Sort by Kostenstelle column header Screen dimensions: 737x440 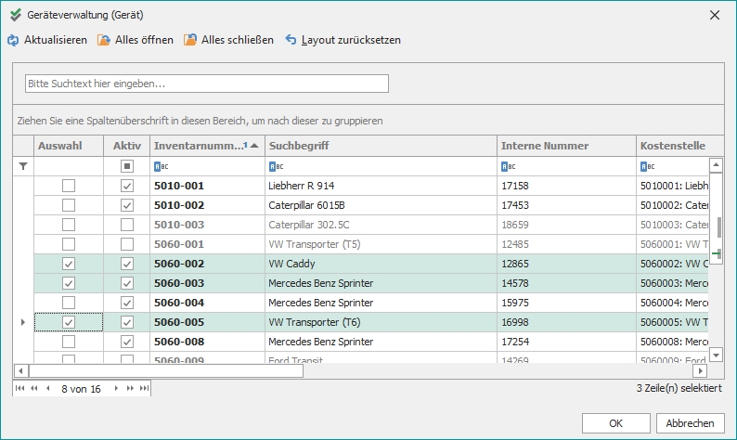coord(672,146)
